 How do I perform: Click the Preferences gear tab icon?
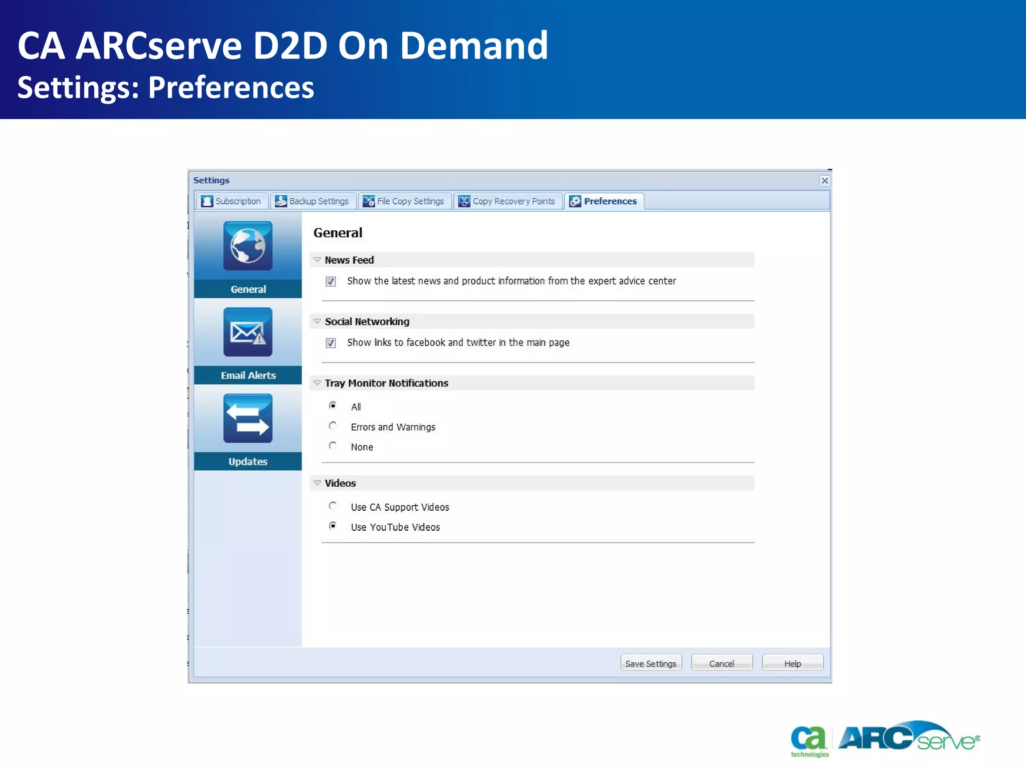pos(575,201)
